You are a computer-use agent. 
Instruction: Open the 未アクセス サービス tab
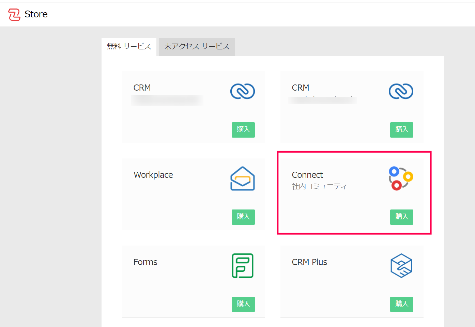coord(197,47)
